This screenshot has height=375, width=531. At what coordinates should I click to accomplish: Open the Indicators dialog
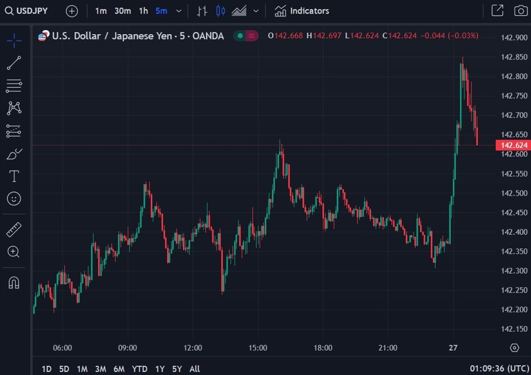pyautogui.click(x=301, y=11)
